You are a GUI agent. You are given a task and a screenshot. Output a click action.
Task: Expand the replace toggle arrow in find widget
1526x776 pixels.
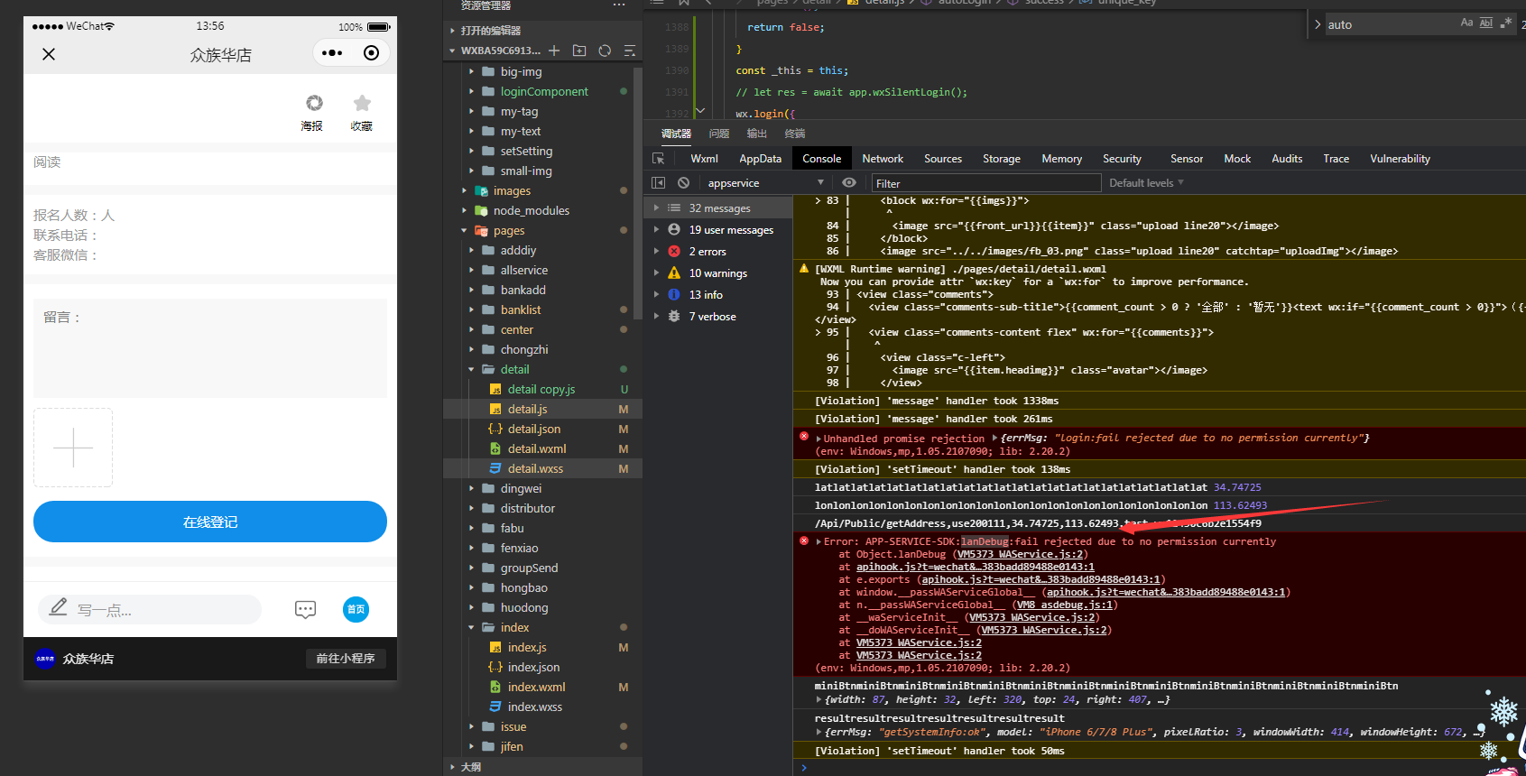1318,24
